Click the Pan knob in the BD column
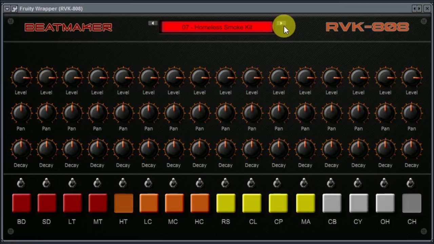 pos(21,114)
